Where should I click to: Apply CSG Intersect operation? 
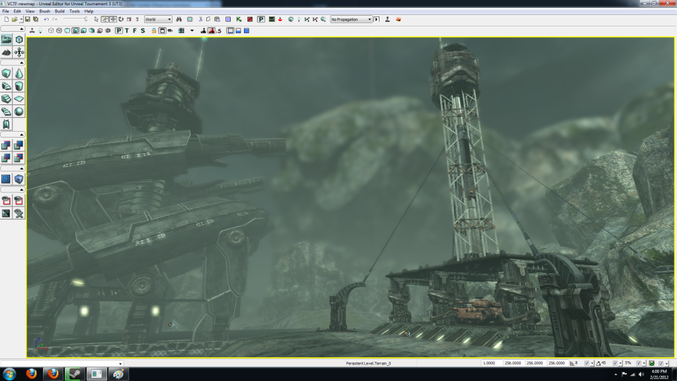tap(6, 157)
